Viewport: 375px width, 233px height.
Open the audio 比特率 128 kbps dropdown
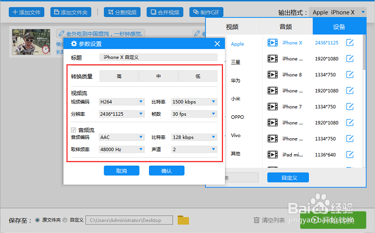[x=194, y=137]
